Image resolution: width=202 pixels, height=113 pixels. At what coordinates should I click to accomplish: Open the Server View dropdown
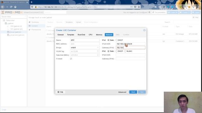tap(14, 17)
